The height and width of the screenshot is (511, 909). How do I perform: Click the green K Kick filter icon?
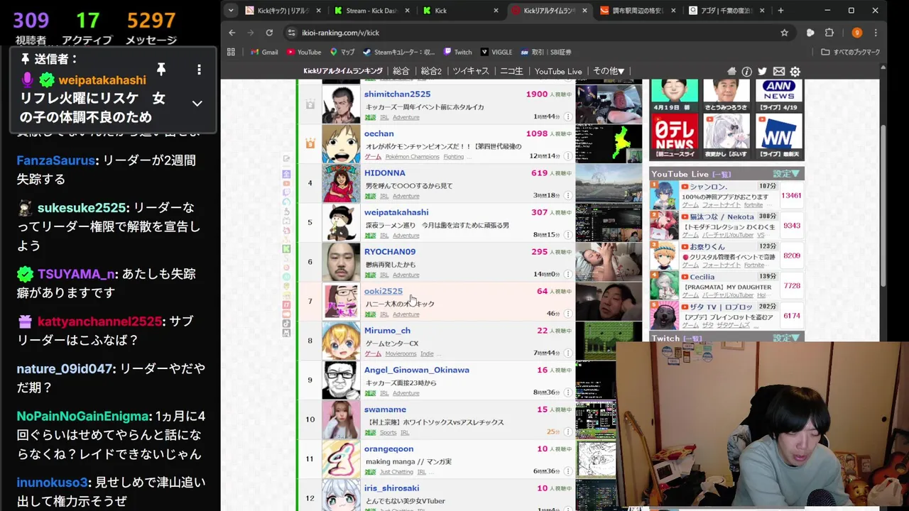pyautogui.click(x=286, y=248)
